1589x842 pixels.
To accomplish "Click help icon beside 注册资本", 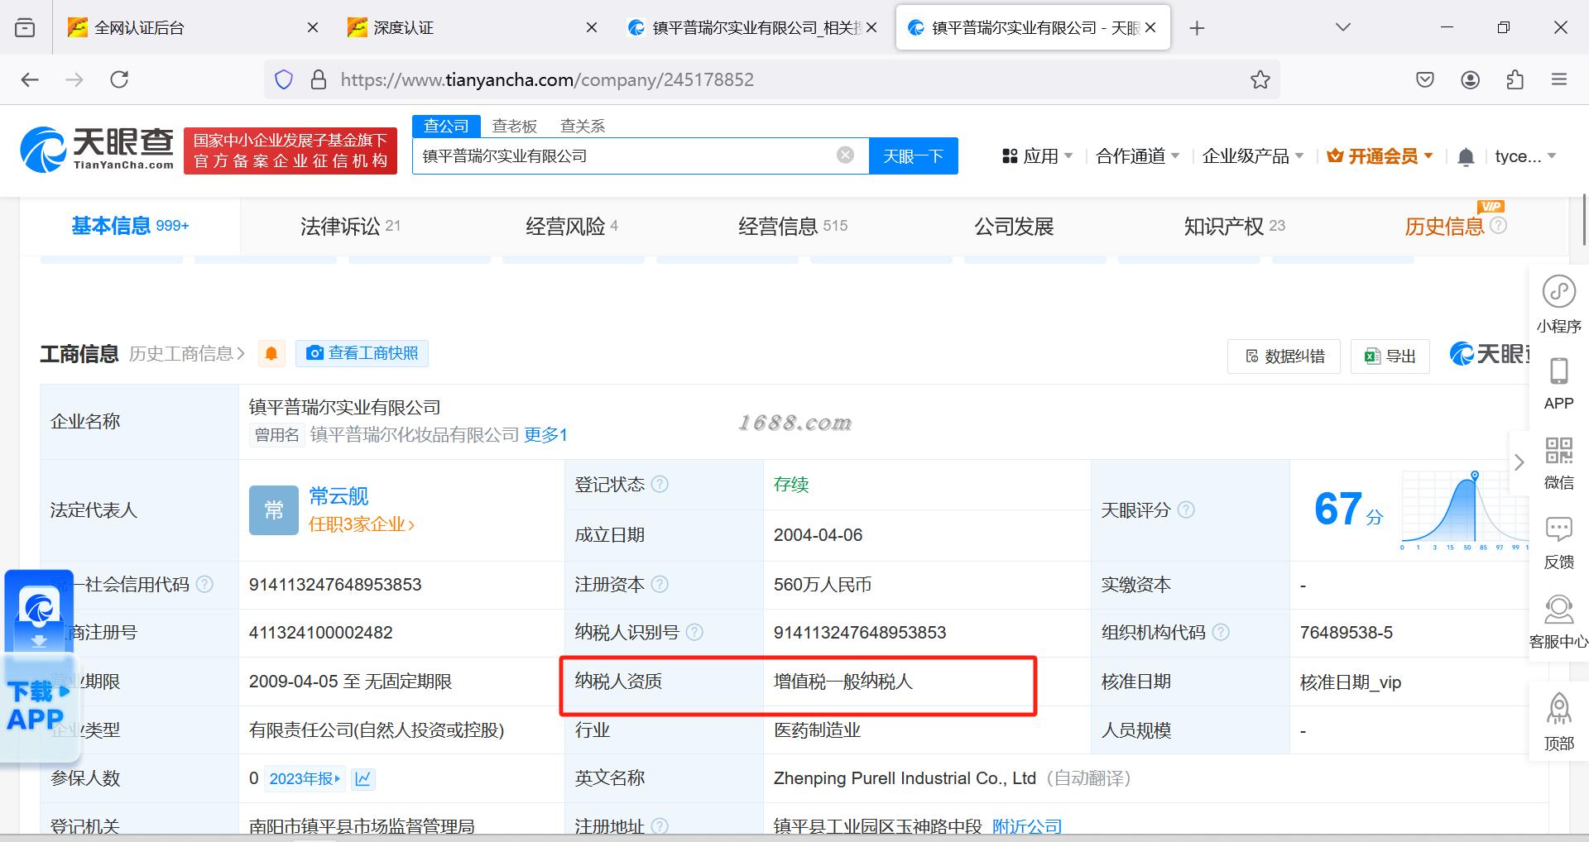I will point(660,584).
